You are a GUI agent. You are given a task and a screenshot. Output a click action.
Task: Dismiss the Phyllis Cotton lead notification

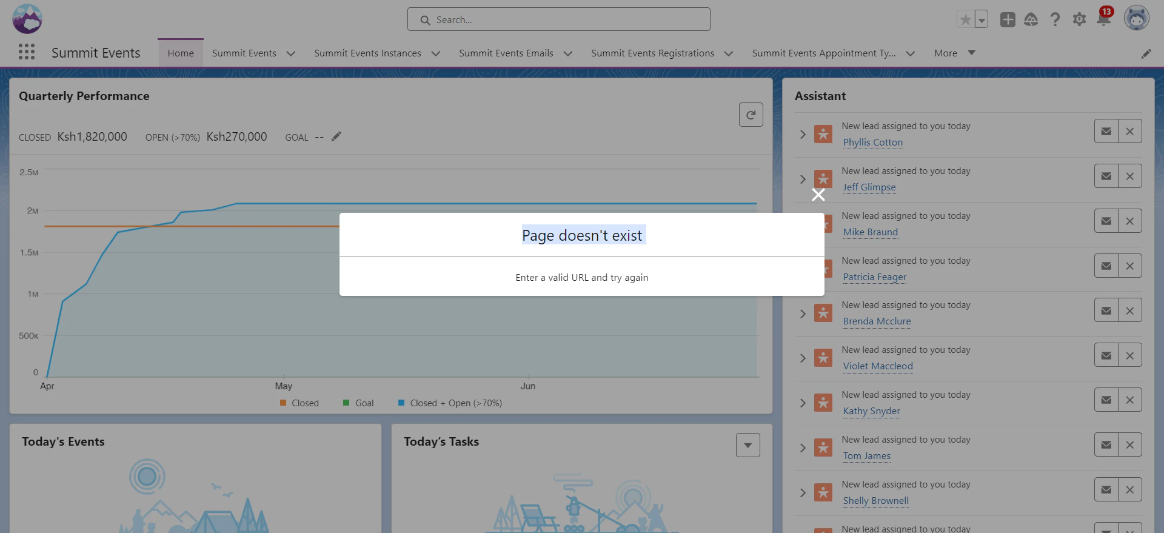(x=1129, y=131)
